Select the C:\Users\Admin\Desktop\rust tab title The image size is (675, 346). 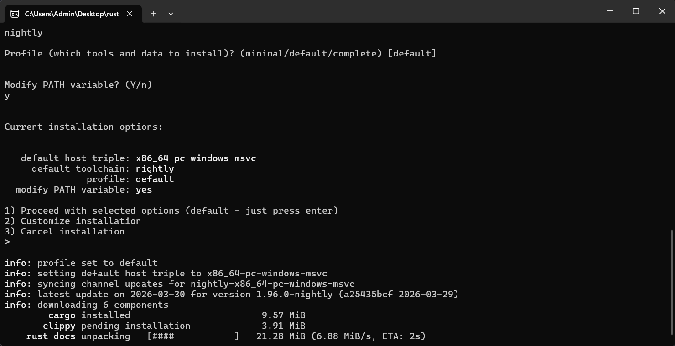72,14
